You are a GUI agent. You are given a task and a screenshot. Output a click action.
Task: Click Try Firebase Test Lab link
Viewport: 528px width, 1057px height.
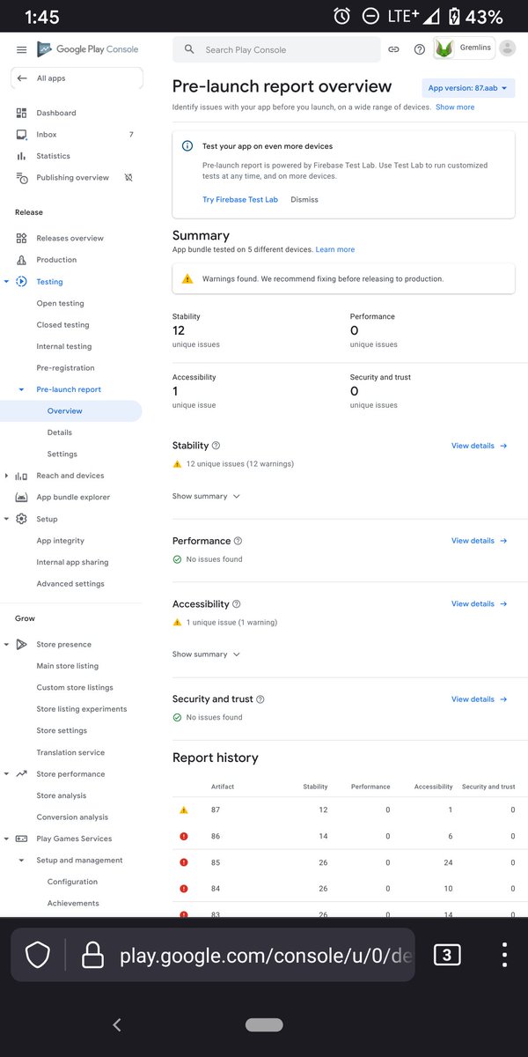240,200
